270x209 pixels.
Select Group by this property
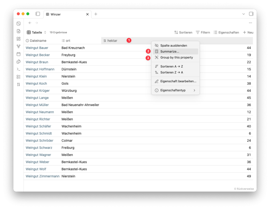click(x=176, y=58)
